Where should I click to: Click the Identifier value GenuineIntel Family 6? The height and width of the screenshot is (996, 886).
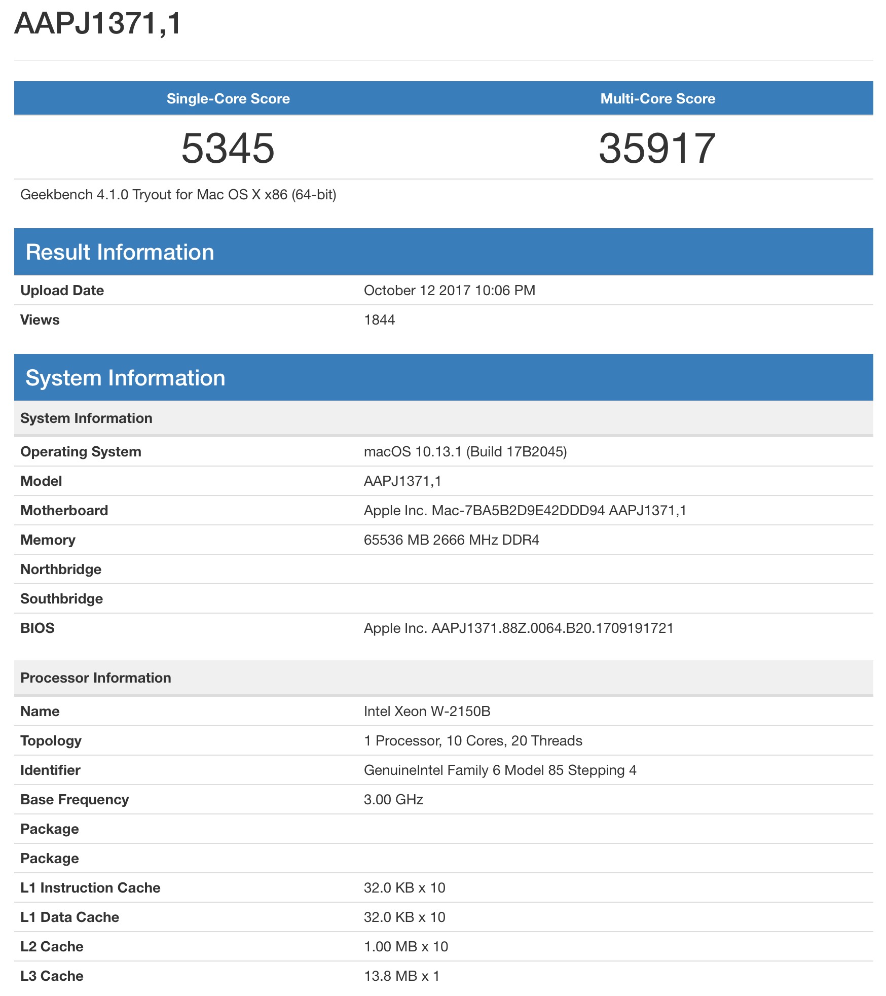[x=500, y=770]
